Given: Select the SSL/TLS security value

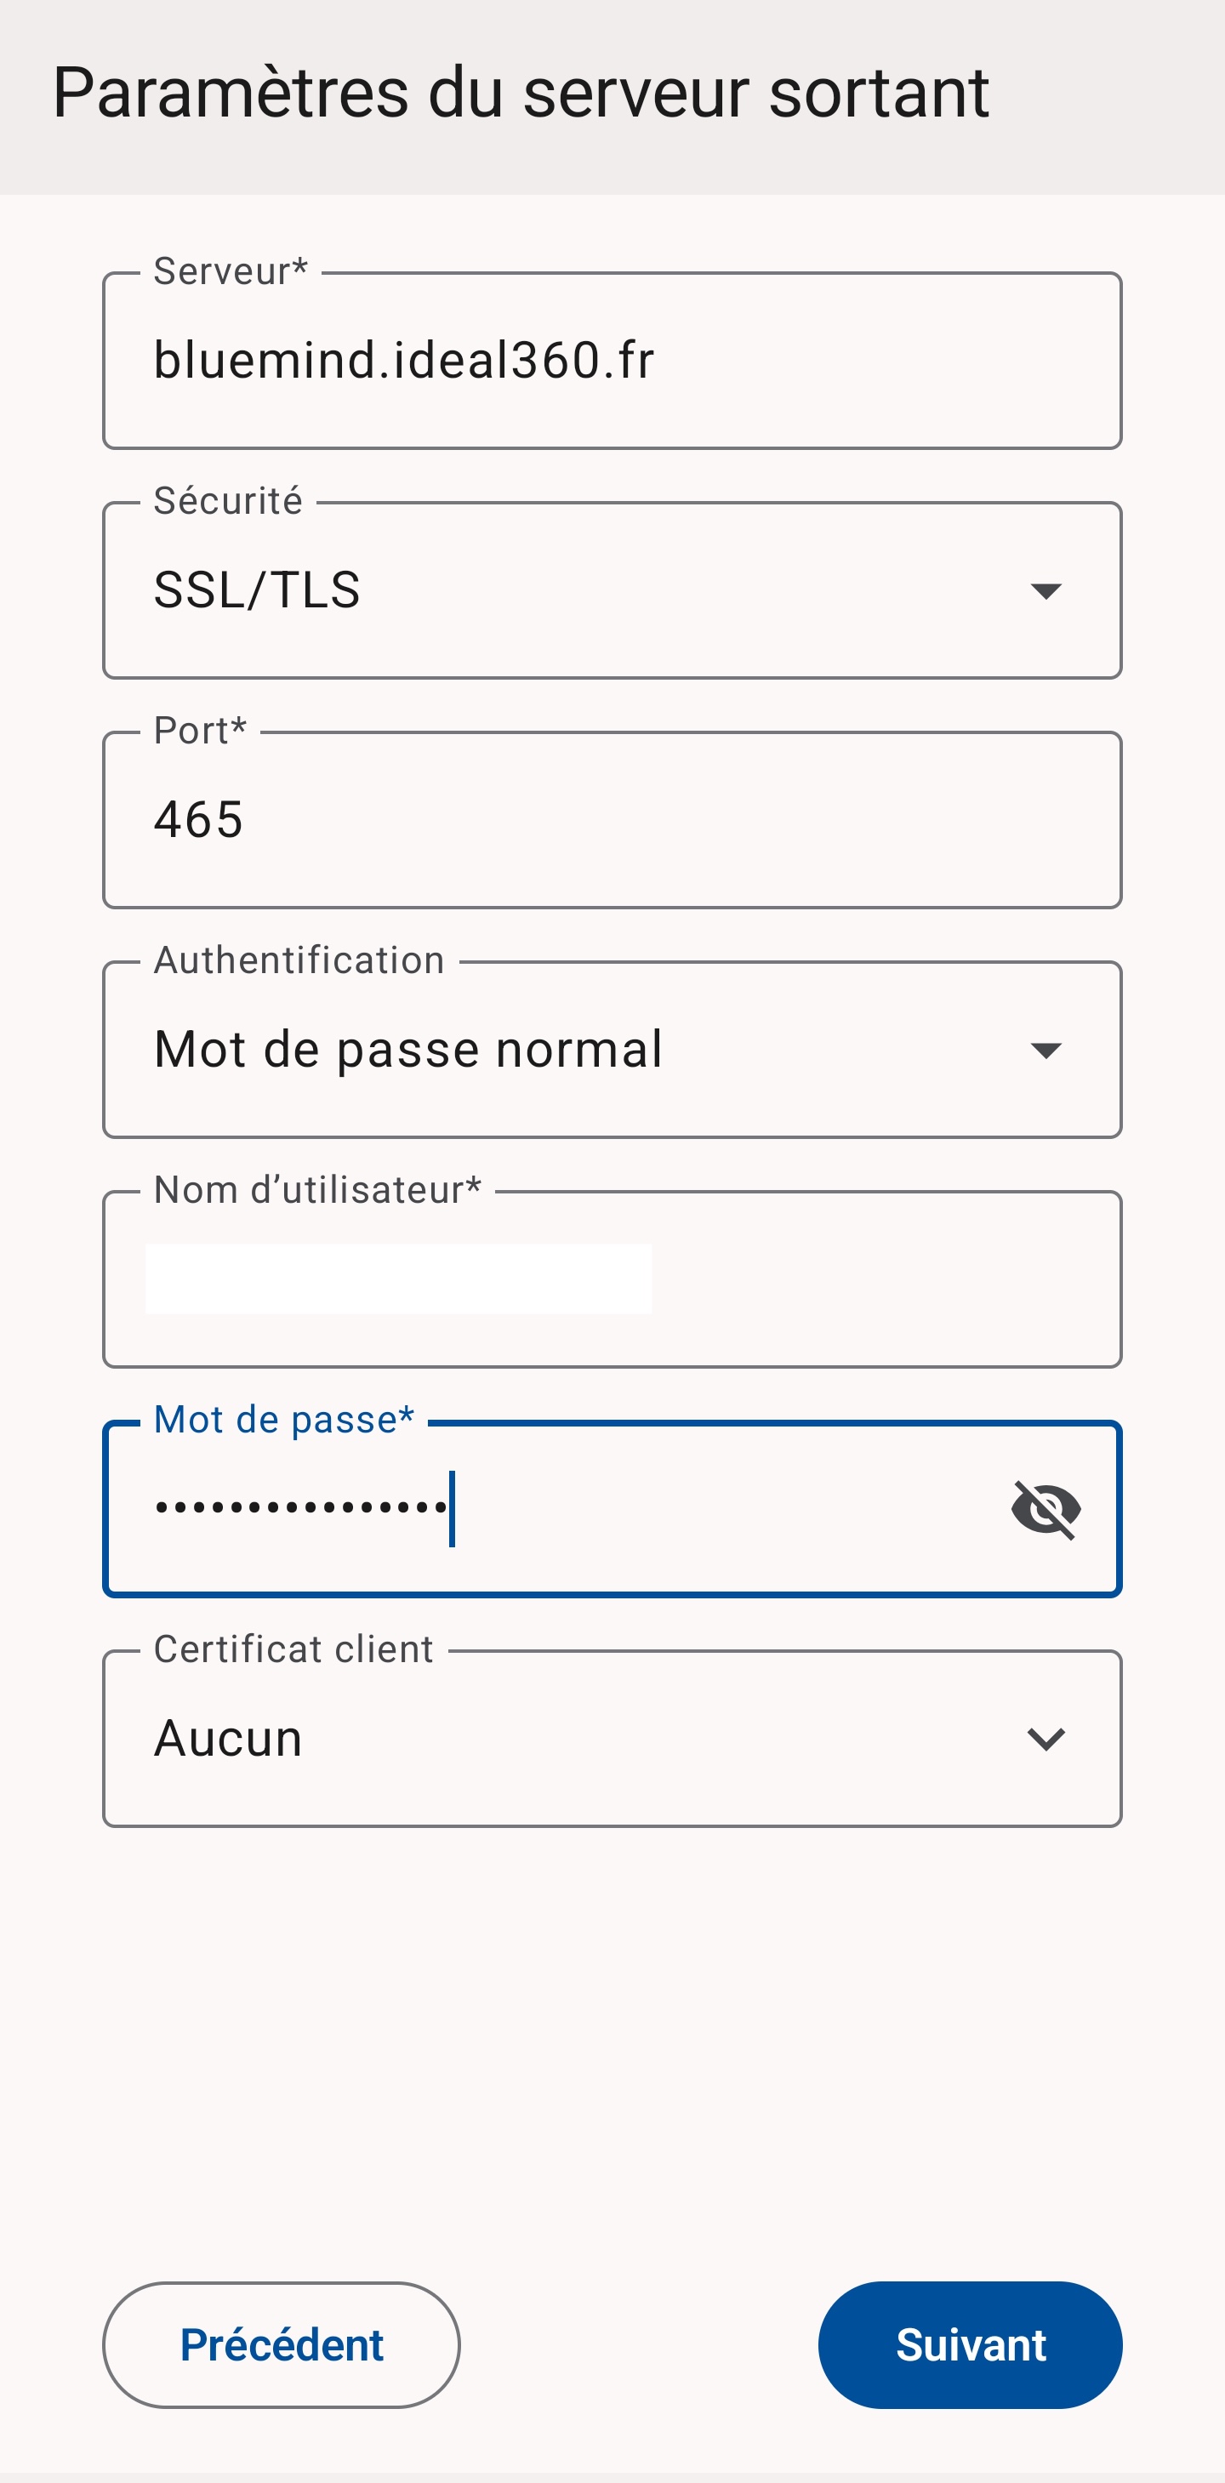Looking at the screenshot, I should pos(258,591).
